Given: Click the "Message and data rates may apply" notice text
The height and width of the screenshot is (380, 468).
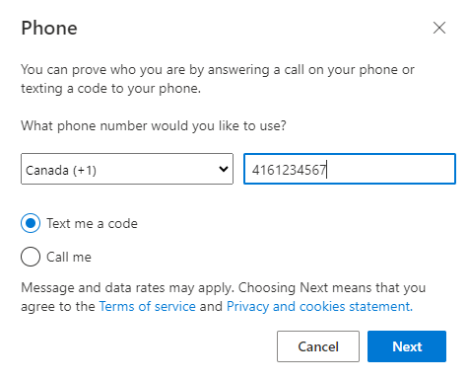Looking at the screenshot, I should [x=127, y=288].
